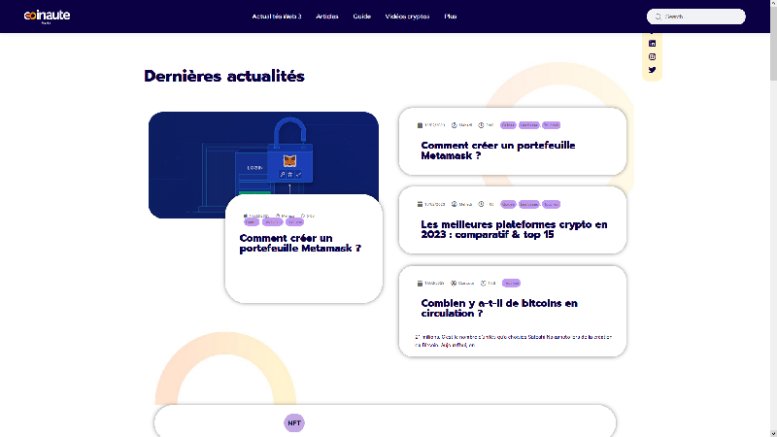777x437 pixels.
Task: Select the NFT category badge
Action: tap(294, 423)
